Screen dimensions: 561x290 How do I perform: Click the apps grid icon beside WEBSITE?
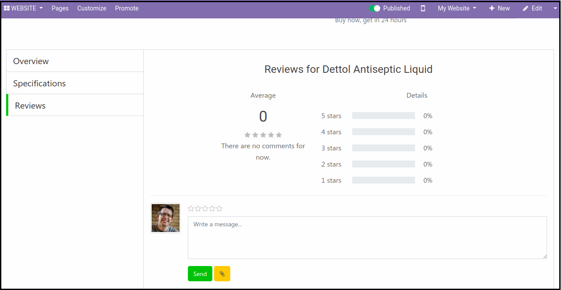point(7,8)
